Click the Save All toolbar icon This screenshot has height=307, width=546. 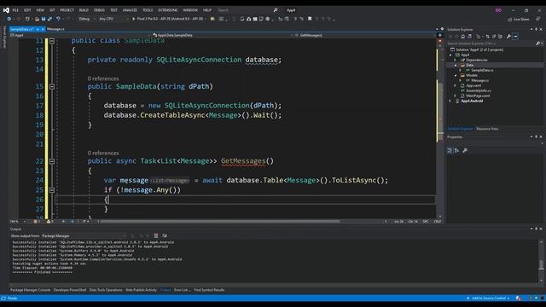tap(49, 19)
